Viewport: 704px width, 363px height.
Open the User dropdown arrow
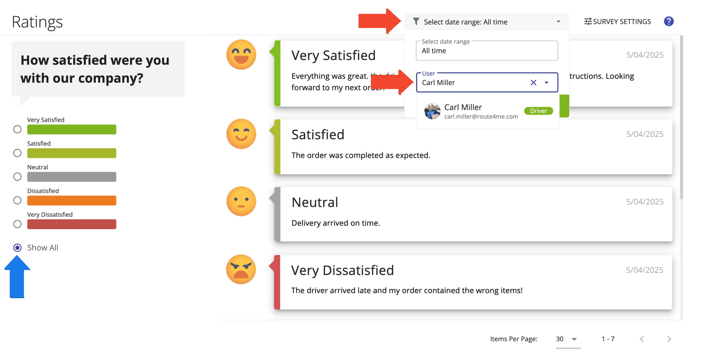pyautogui.click(x=546, y=83)
